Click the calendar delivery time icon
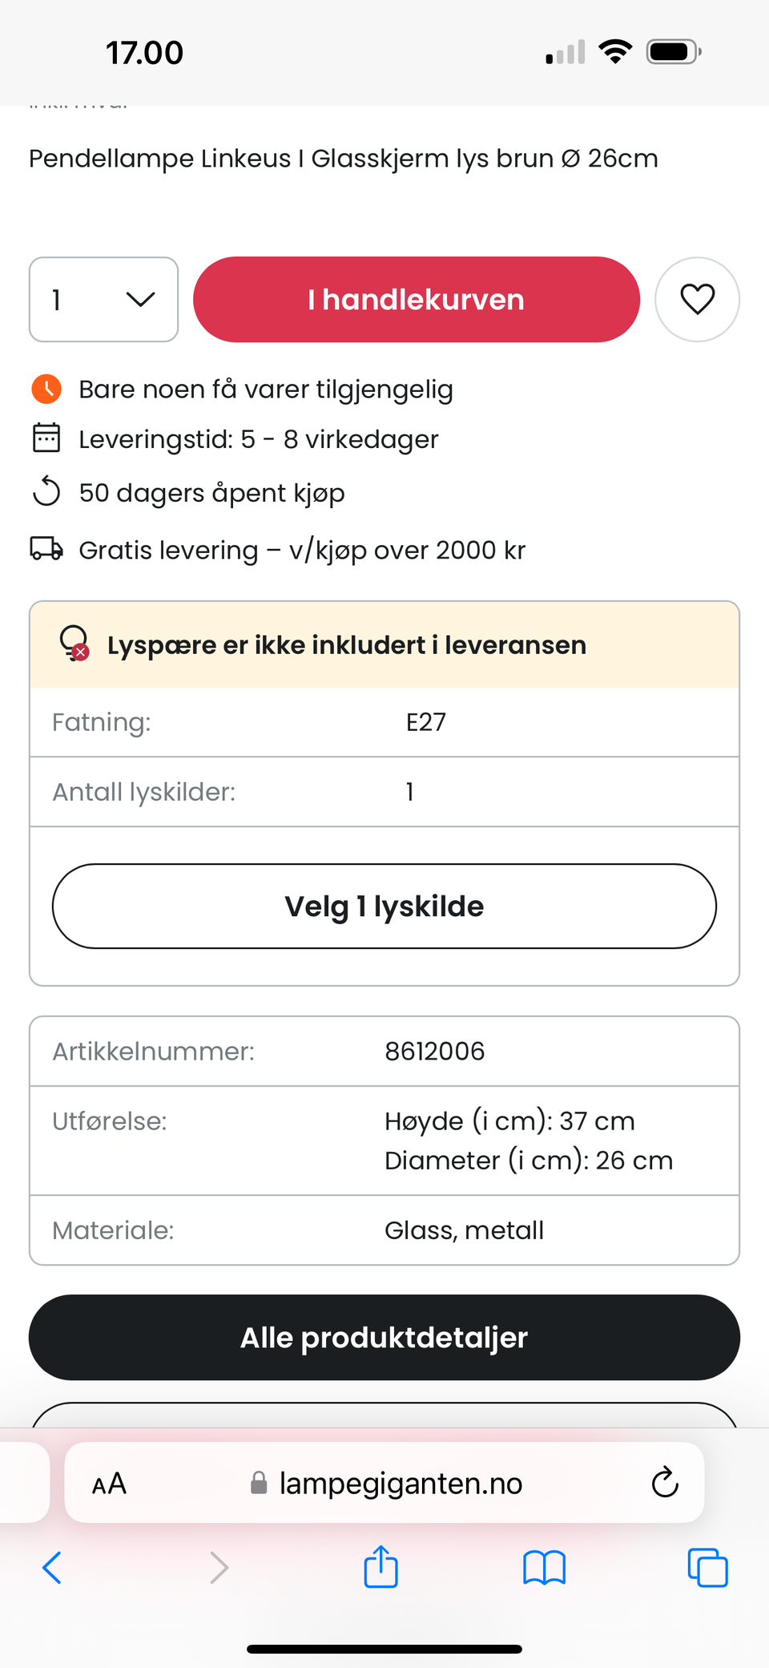Screen dimensions: 769x1668 tap(46, 438)
